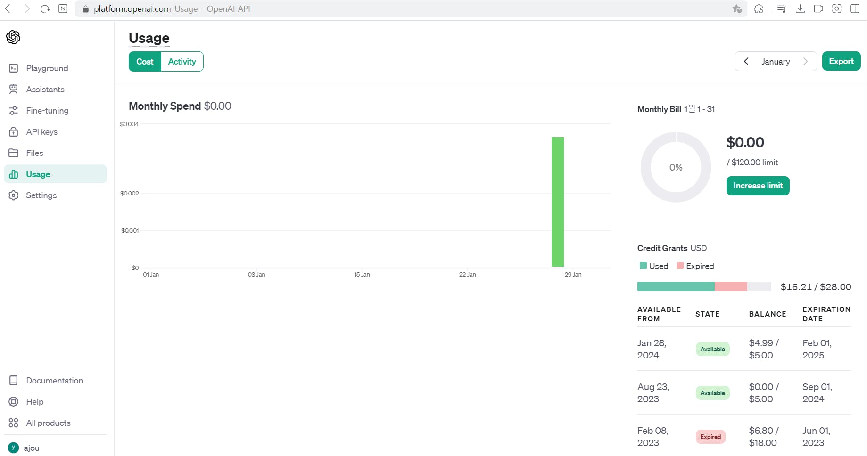Open the browser extensions puzzle icon

point(759,8)
